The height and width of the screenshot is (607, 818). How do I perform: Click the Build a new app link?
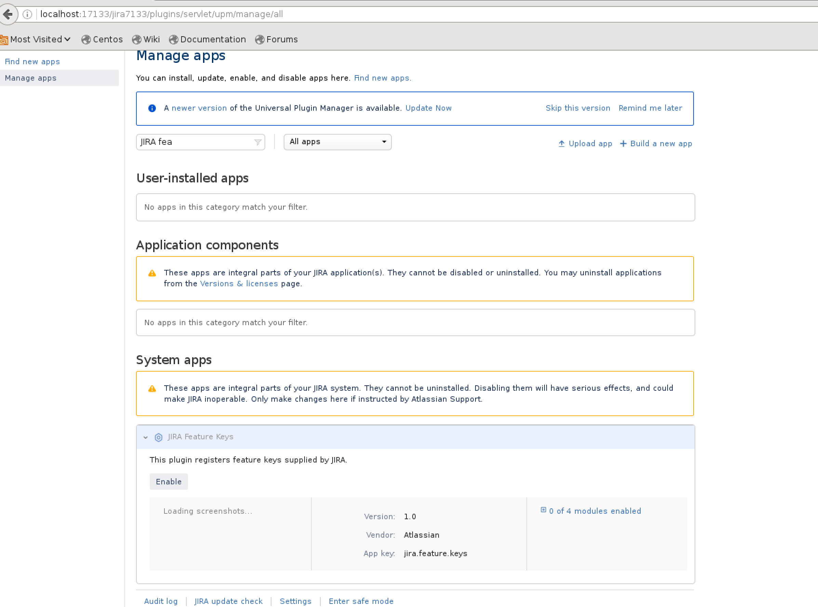656,144
